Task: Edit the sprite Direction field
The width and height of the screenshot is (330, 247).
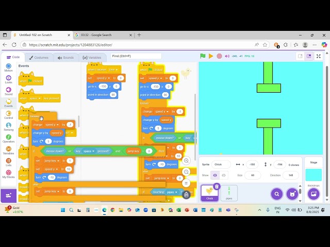Action: tap(291, 175)
